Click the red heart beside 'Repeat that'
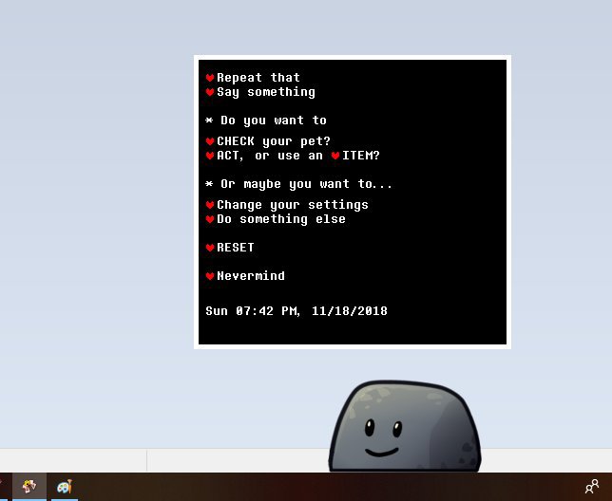 tap(210, 78)
